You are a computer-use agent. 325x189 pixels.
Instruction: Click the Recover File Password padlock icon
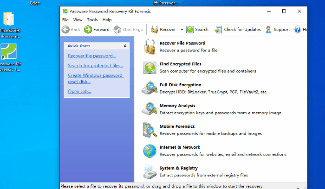[149, 47]
